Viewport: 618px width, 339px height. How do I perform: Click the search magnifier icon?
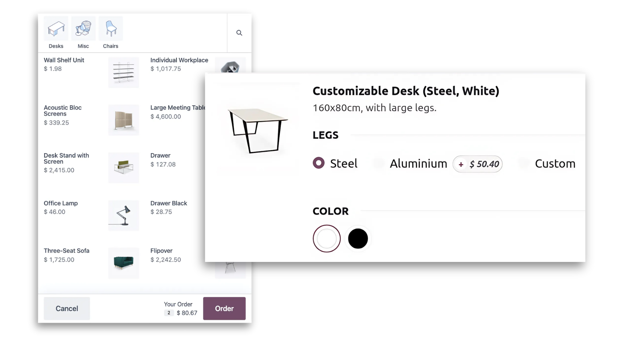[239, 33]
